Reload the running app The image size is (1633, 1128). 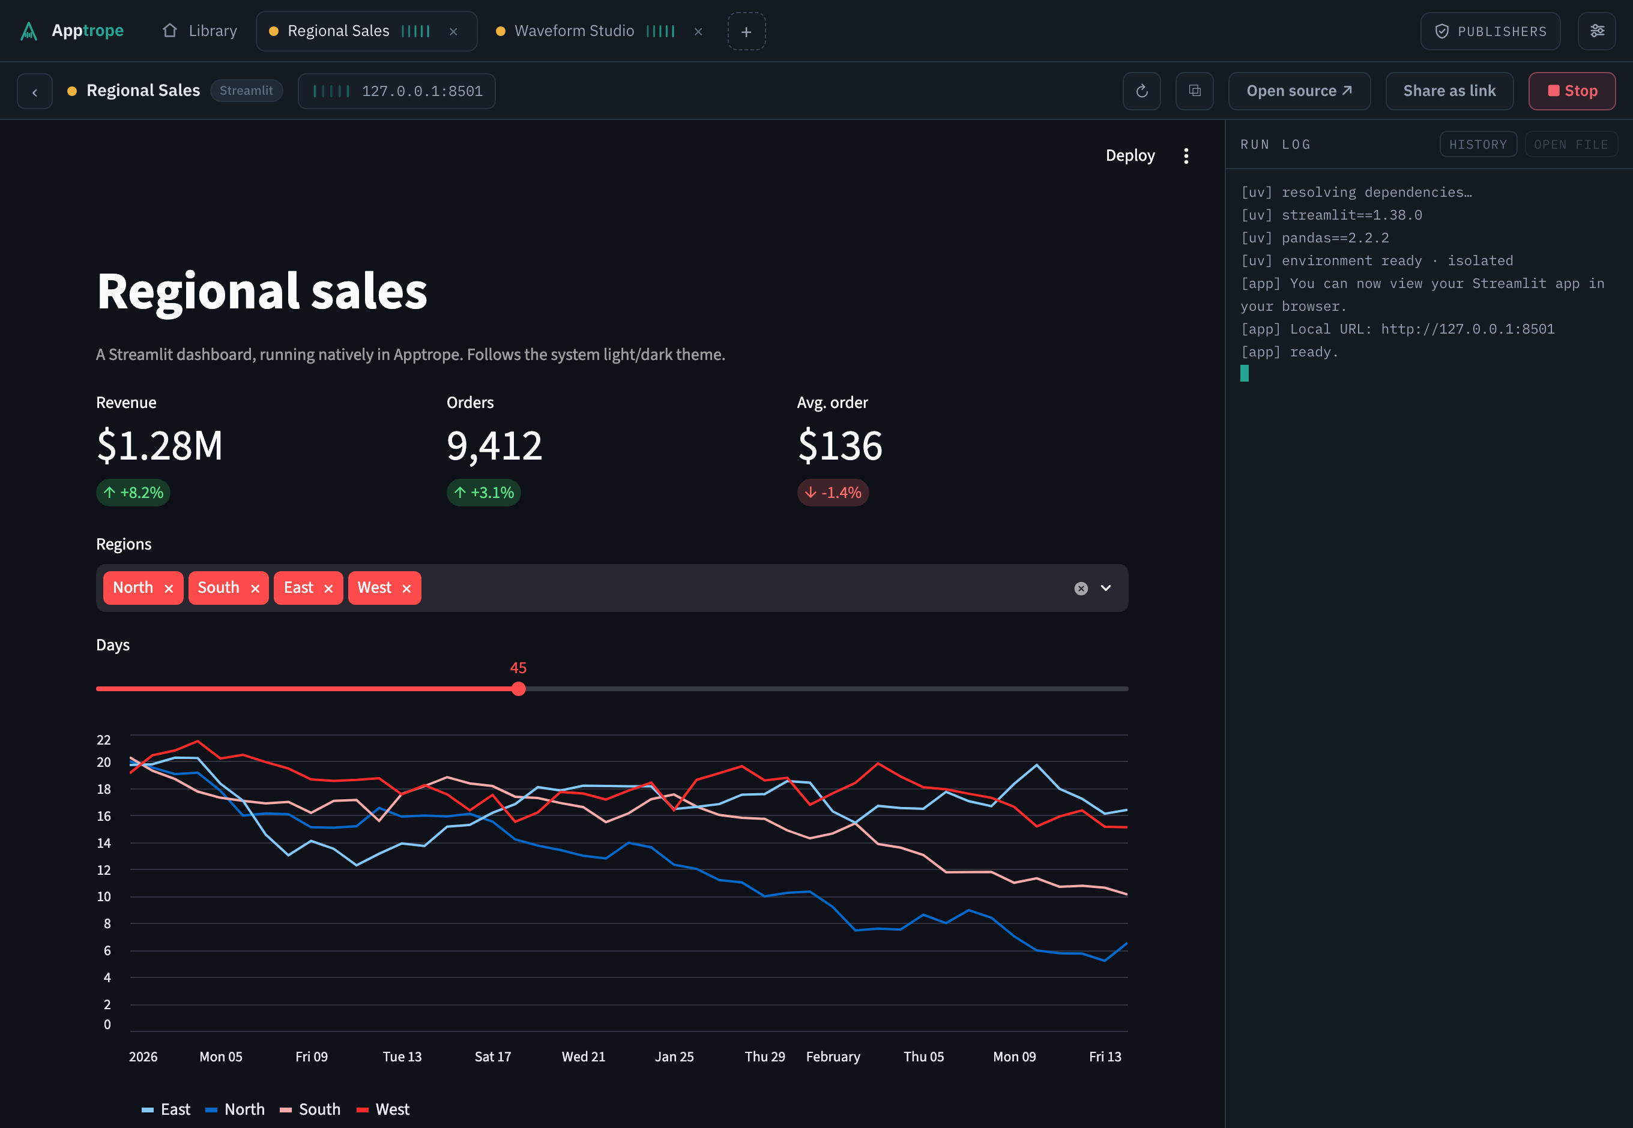[1141, 91]
